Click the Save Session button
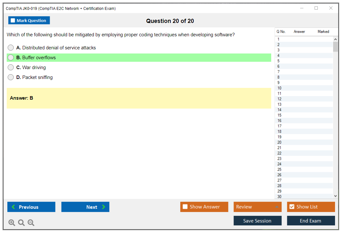This screenshot has width=343, height=234. pyautogui.click(x=257, y=221)
